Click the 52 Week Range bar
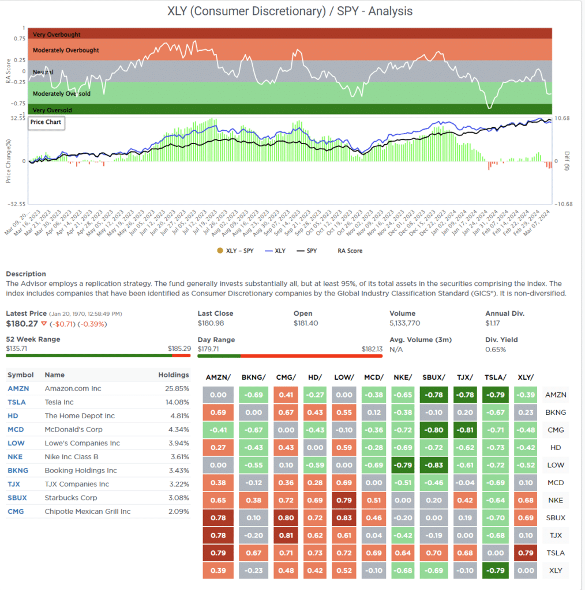585x590 pixels. click(x=98, y=355)
